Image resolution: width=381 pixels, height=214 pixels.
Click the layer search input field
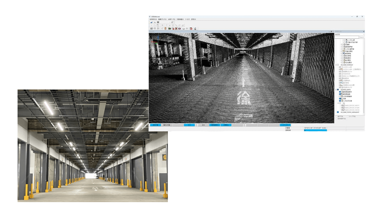coord(346,37)
